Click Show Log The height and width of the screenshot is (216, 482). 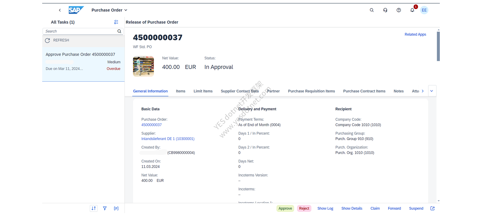325,208
